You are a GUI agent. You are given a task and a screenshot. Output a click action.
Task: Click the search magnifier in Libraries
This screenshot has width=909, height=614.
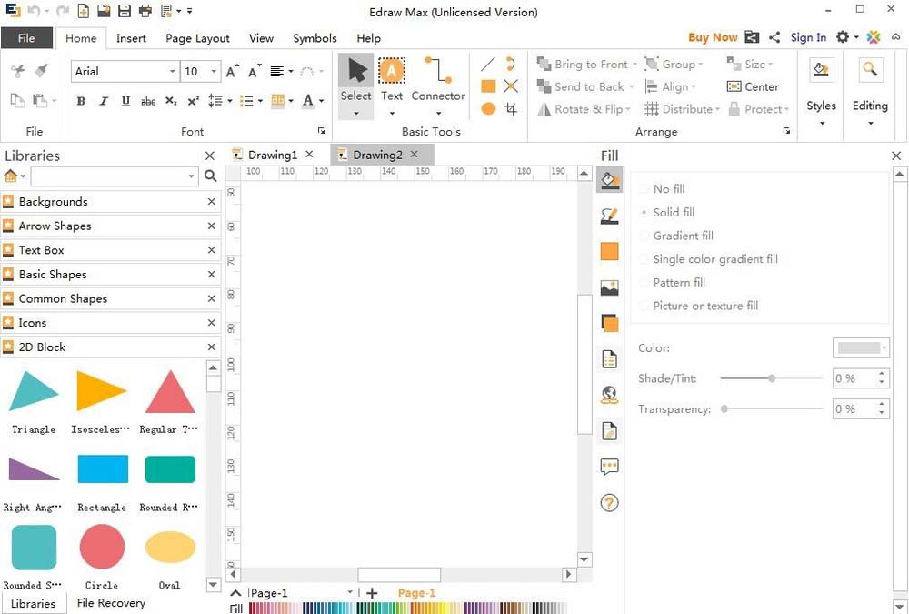[x=211, y=176]
